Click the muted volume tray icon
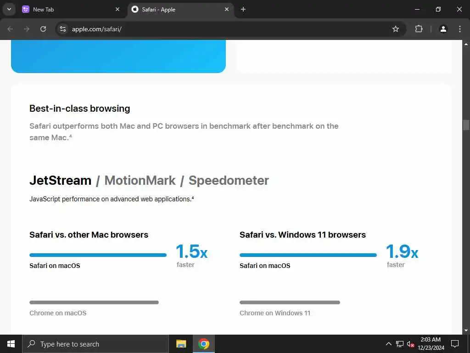 click(410, 344)
